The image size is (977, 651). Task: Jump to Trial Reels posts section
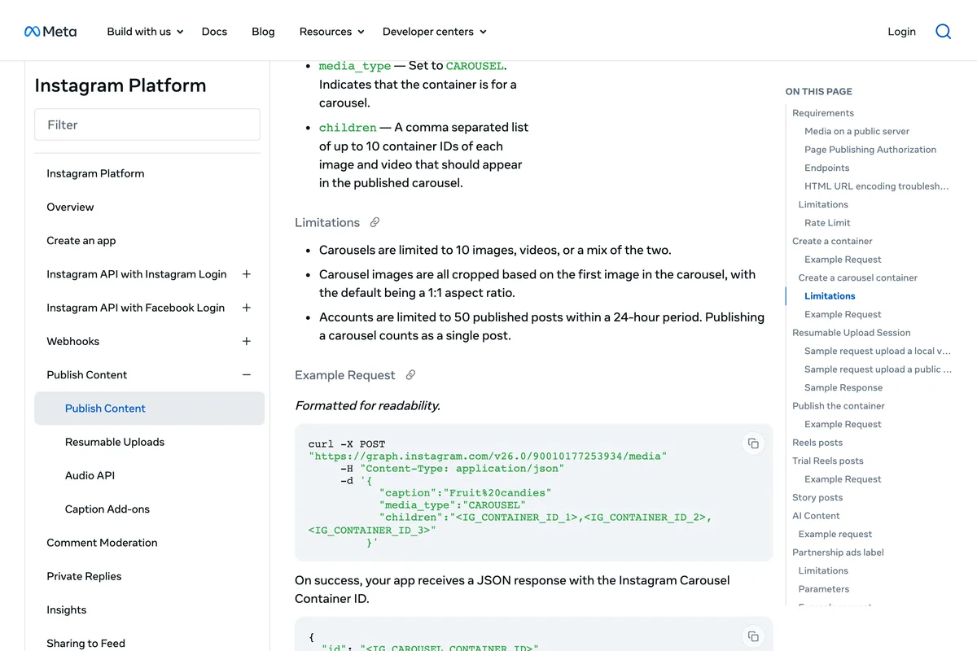point(828,461)
